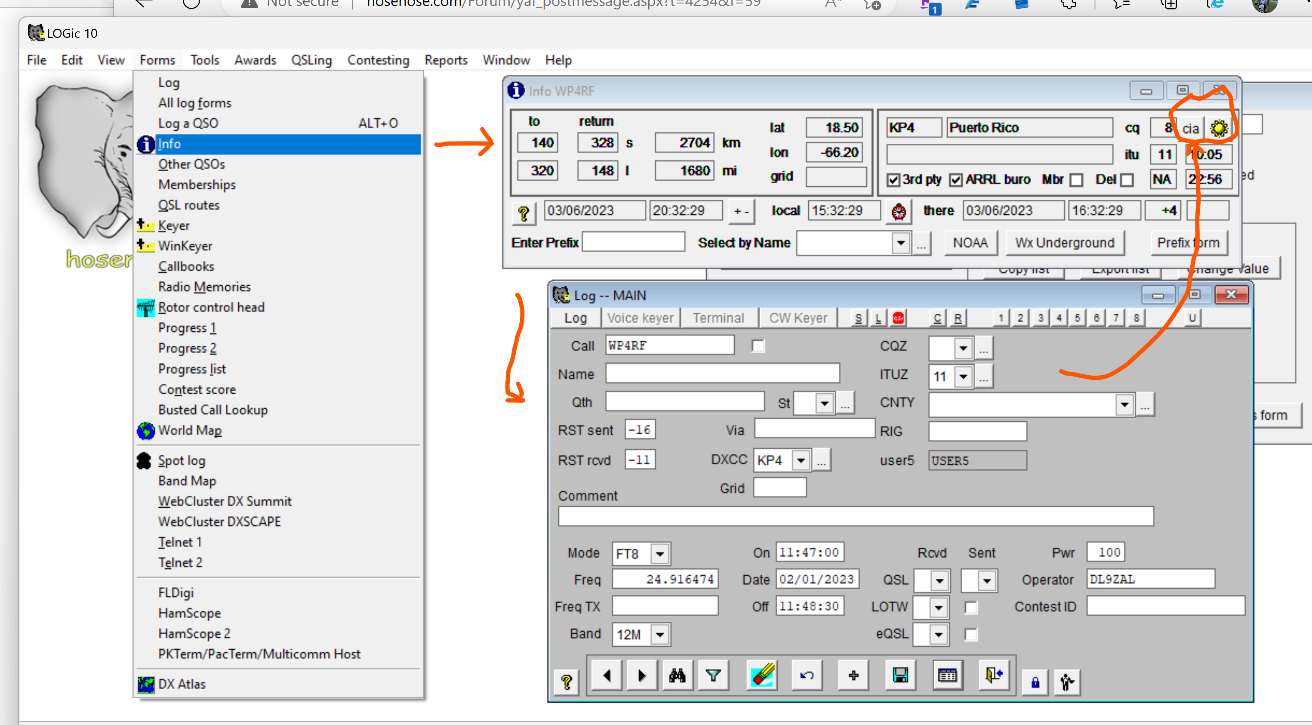Click macro button 8 in Log toolbar
The image size is (1312, 725).
pyautogui.click(x=1136, y=318)
